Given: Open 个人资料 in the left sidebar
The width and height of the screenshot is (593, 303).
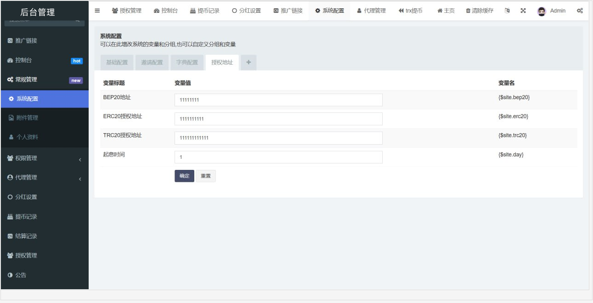Looking at the screenshot, I should point(44,137).
